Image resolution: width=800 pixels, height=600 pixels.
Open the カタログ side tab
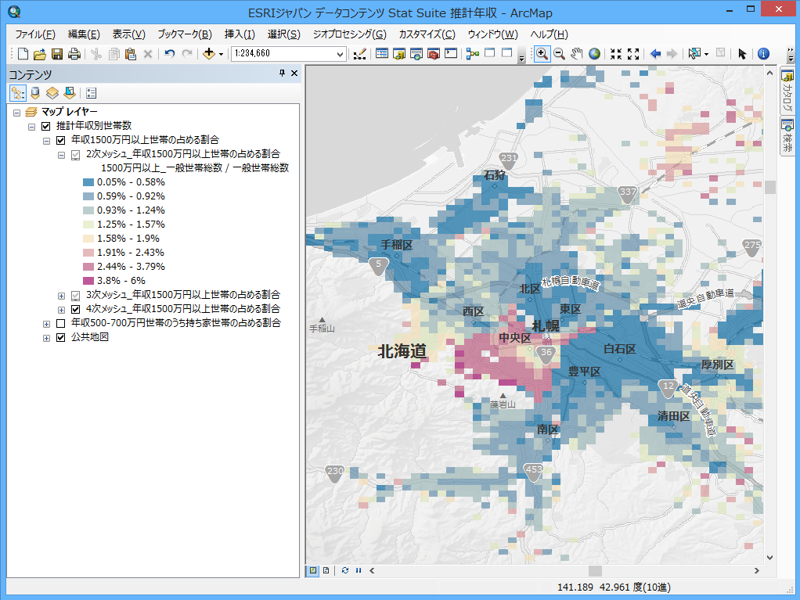click(x=787, y=92)
